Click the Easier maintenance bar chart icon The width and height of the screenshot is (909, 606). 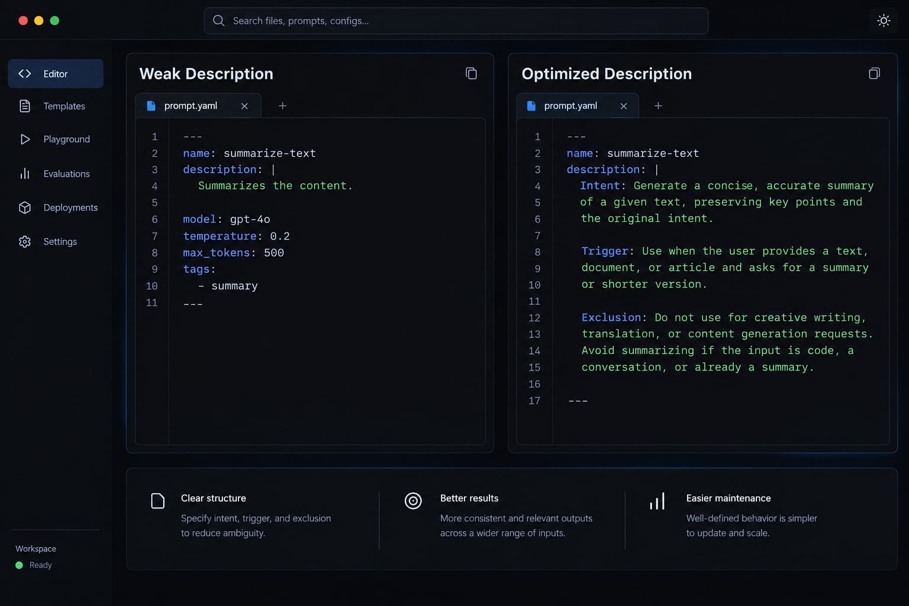[x=657, y=501]
